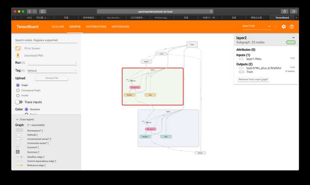Select Wx_plus_b node inside layer2
310x185 pixels.
point(135,87)
